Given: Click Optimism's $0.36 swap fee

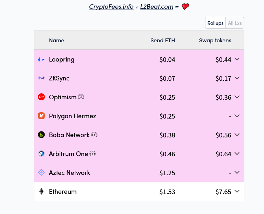Looking at the screenshot, I should click(x=223, y=98).
